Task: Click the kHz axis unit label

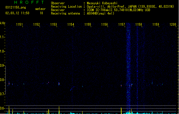Action: coord(3,23)
